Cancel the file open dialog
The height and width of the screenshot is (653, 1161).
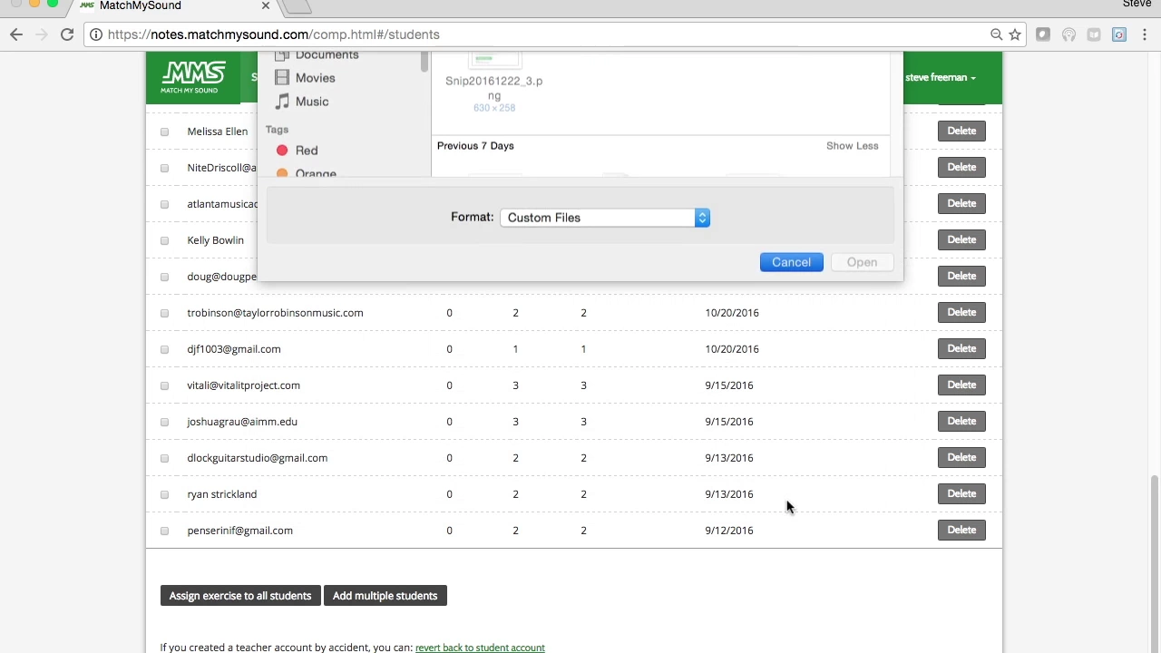(791, 262)
